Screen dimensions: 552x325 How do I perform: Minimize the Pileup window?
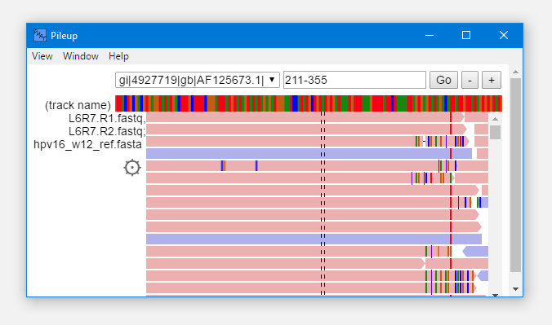[x=430, y=36]
